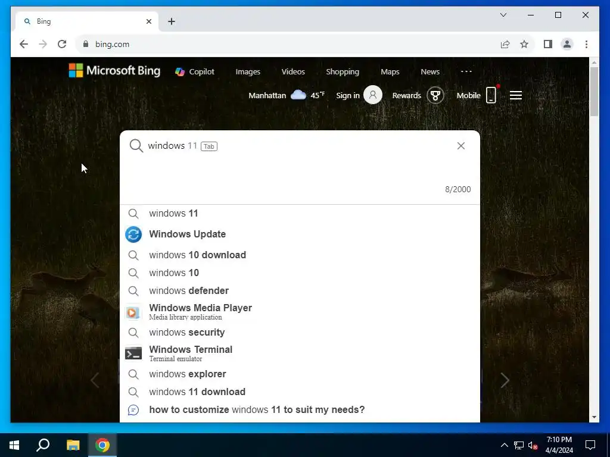Click the Tab autocomplete hint button
610x457 pixels.
tap(209, 146)
